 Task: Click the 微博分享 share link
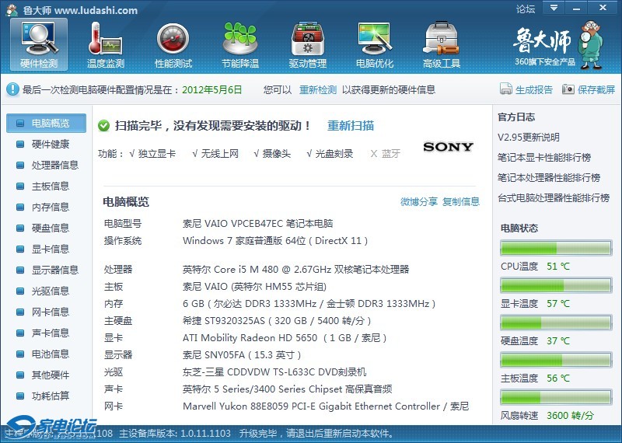click(419, 202)
